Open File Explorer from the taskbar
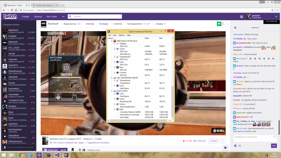This screenshot has width=281, height=158. point(12,155)
